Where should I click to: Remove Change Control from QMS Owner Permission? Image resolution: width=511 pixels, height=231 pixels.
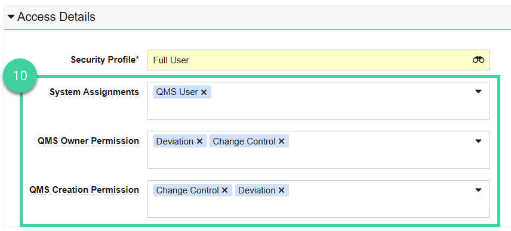point(282,141)
